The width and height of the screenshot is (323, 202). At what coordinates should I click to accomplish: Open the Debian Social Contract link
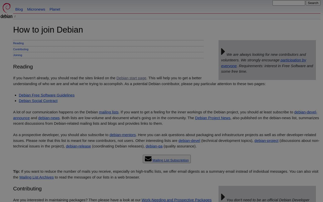tap(38, 101)
